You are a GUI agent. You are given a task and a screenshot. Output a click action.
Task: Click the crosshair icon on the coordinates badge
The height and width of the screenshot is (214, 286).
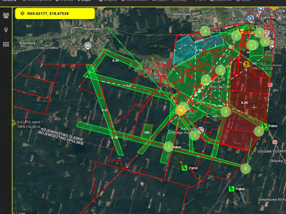click(x=23, y=13)
